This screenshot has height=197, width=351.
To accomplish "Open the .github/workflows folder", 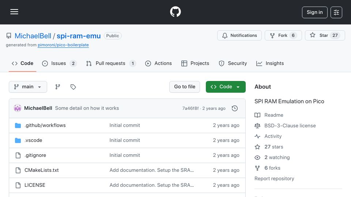I will tap(45, 125).
